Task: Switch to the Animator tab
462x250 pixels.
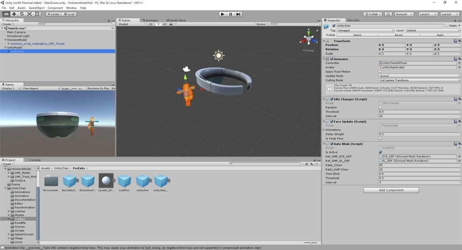Action: tap(150, 20)
